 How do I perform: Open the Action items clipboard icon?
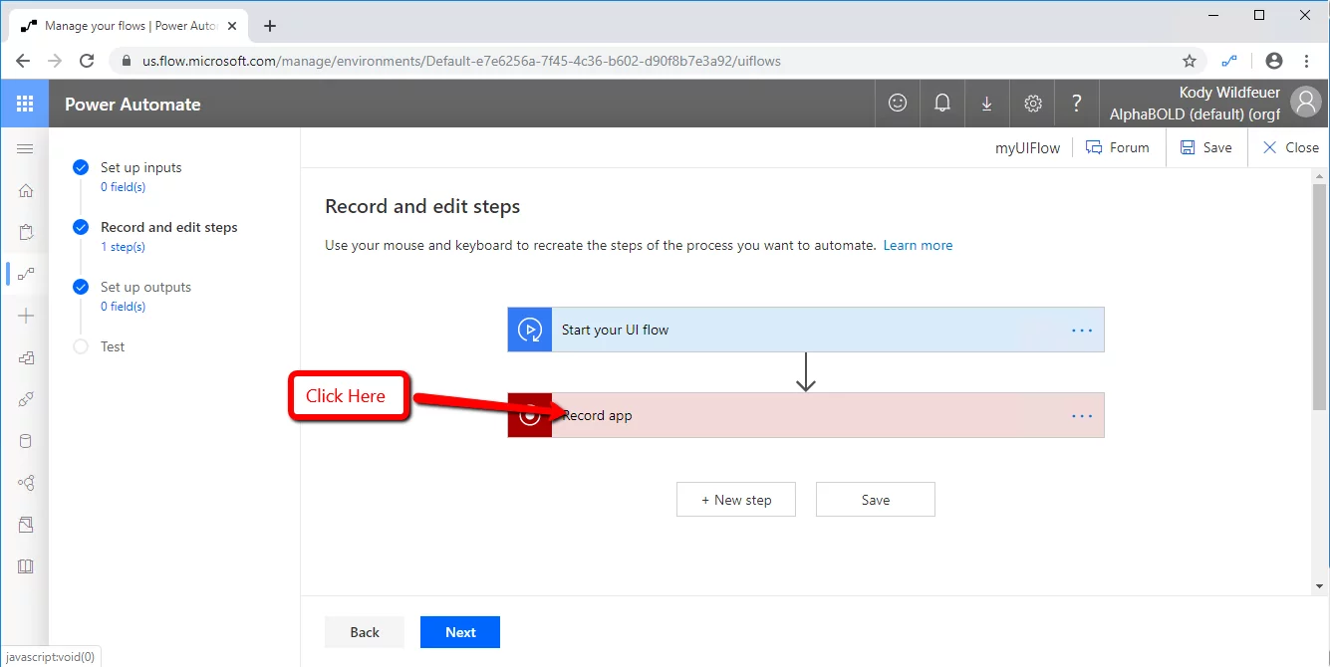(26, 232)
